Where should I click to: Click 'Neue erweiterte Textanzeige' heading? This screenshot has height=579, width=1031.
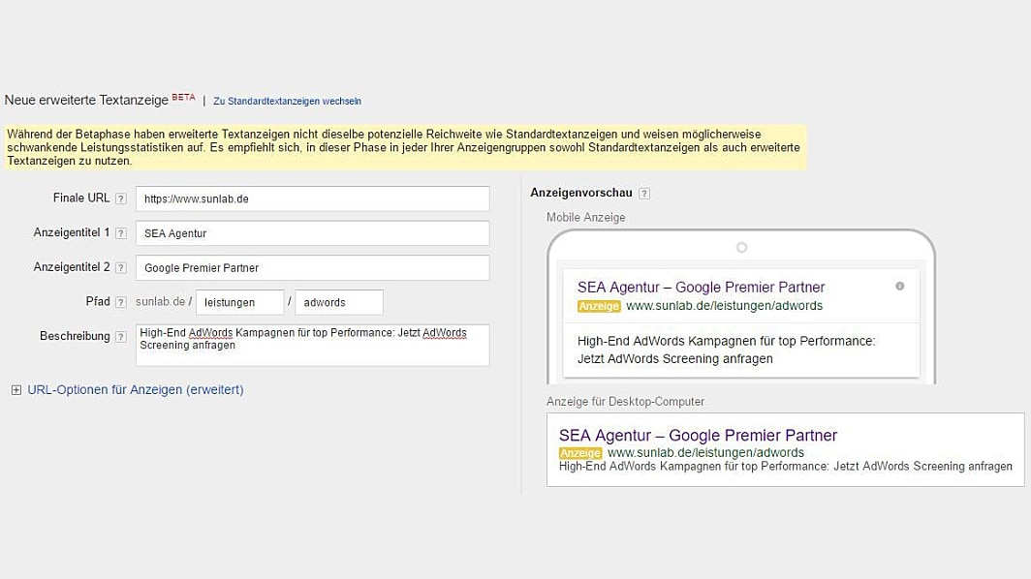pos(87,100)
